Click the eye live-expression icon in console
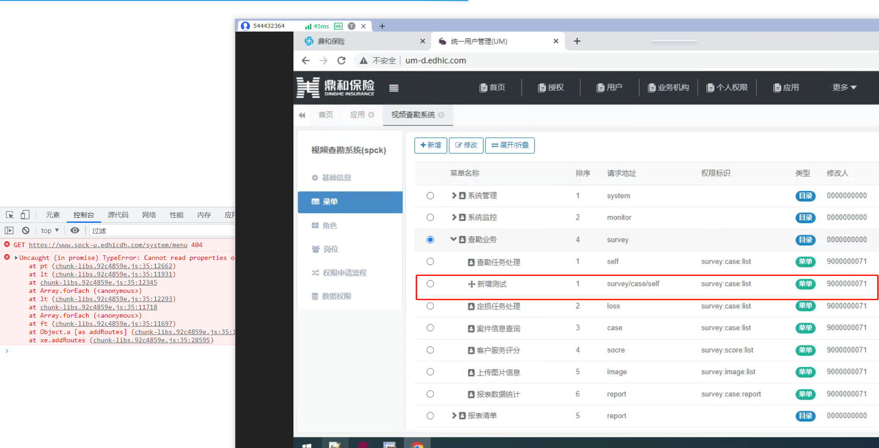Image resolution: width=879 pixels, height=448 pixels. point(75,231)
